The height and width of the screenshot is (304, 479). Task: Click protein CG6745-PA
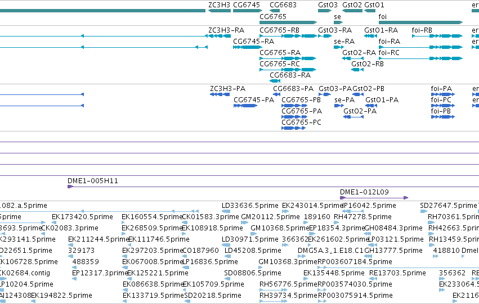[245, 106]
